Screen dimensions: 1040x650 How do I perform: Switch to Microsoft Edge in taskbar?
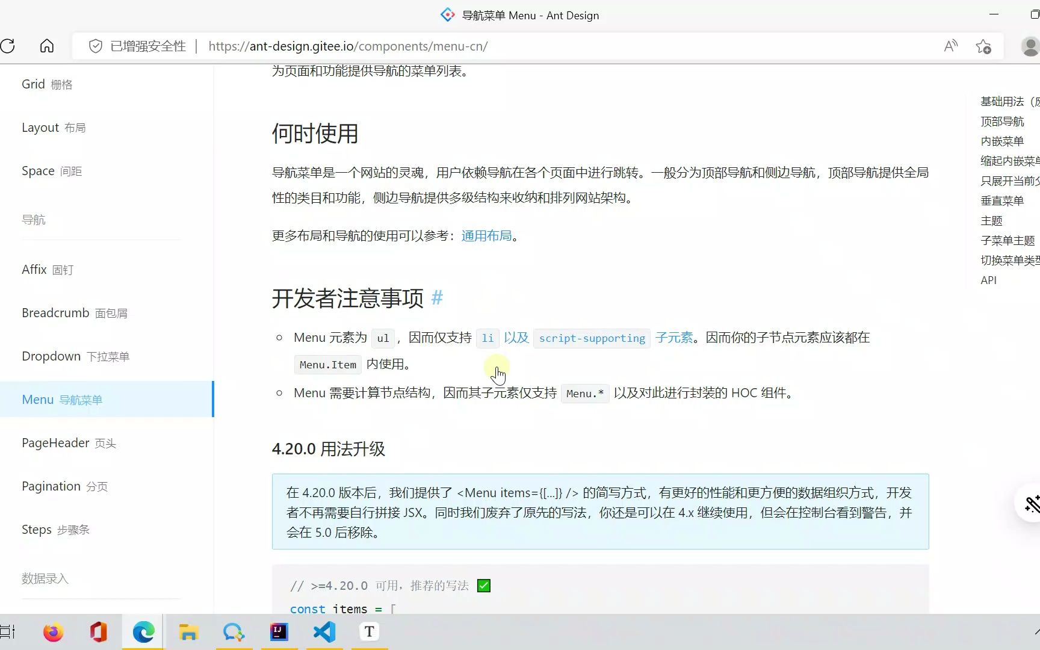pyautogui.click(x=143, y=632)
